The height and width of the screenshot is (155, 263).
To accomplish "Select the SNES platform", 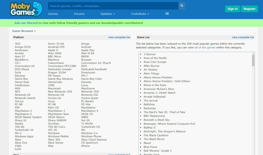I will tap(84, 117).
